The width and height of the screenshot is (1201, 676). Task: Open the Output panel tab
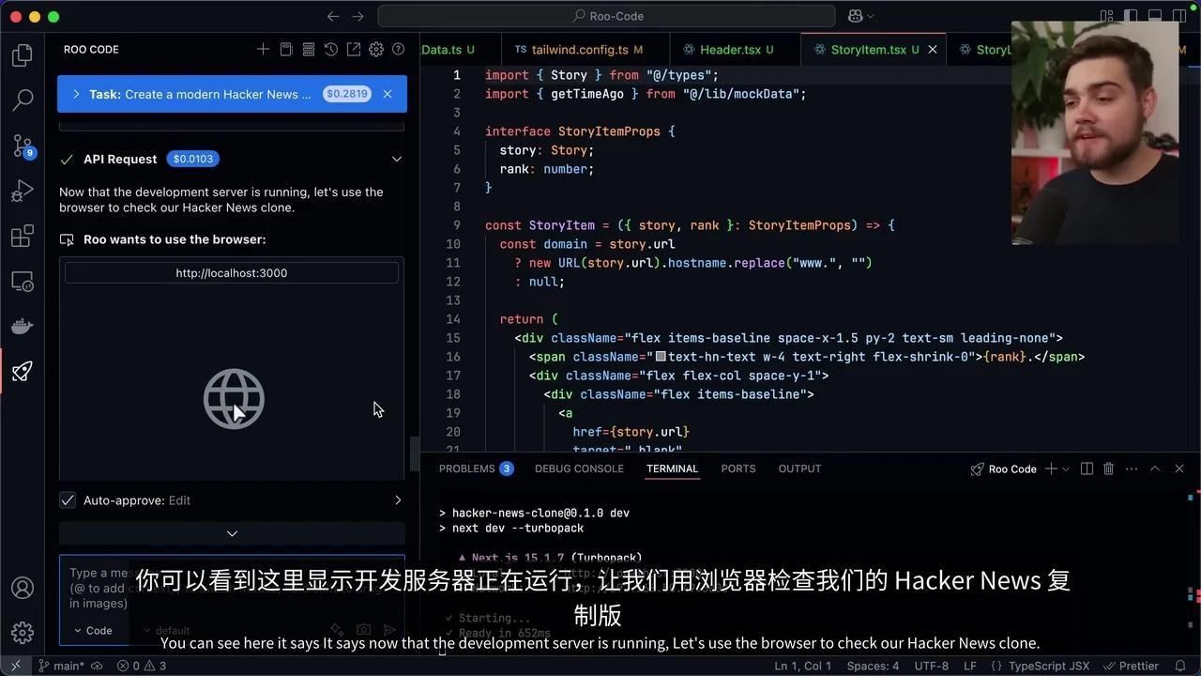coord(799,469)
